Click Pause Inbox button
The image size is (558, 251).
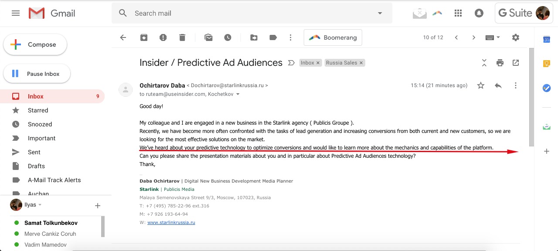point(37,74)
